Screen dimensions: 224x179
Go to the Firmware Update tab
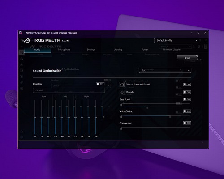tap(172, 49)
